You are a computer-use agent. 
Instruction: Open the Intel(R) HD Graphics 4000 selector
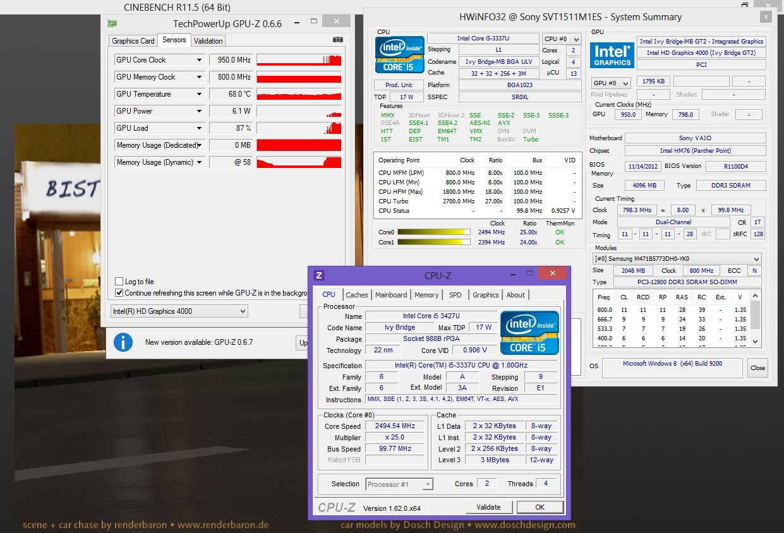(179, 311)
